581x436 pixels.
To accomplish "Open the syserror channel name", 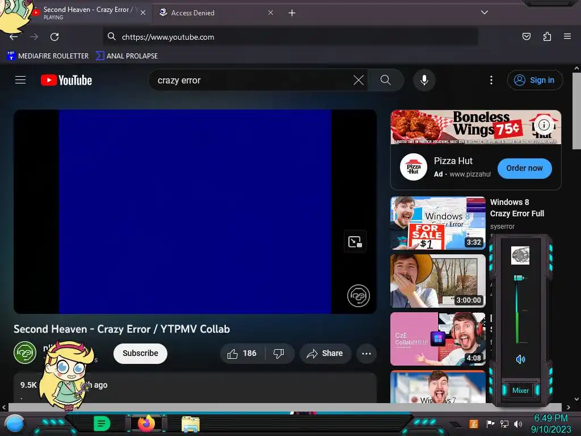I will tap(502, 226).
